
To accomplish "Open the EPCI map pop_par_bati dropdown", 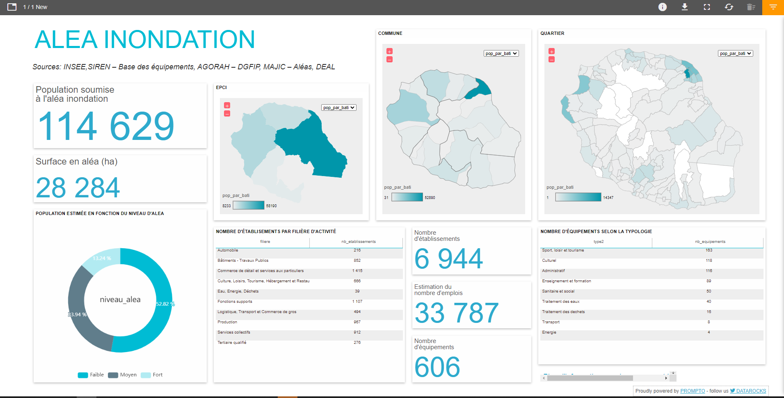I will pos(338,108).
